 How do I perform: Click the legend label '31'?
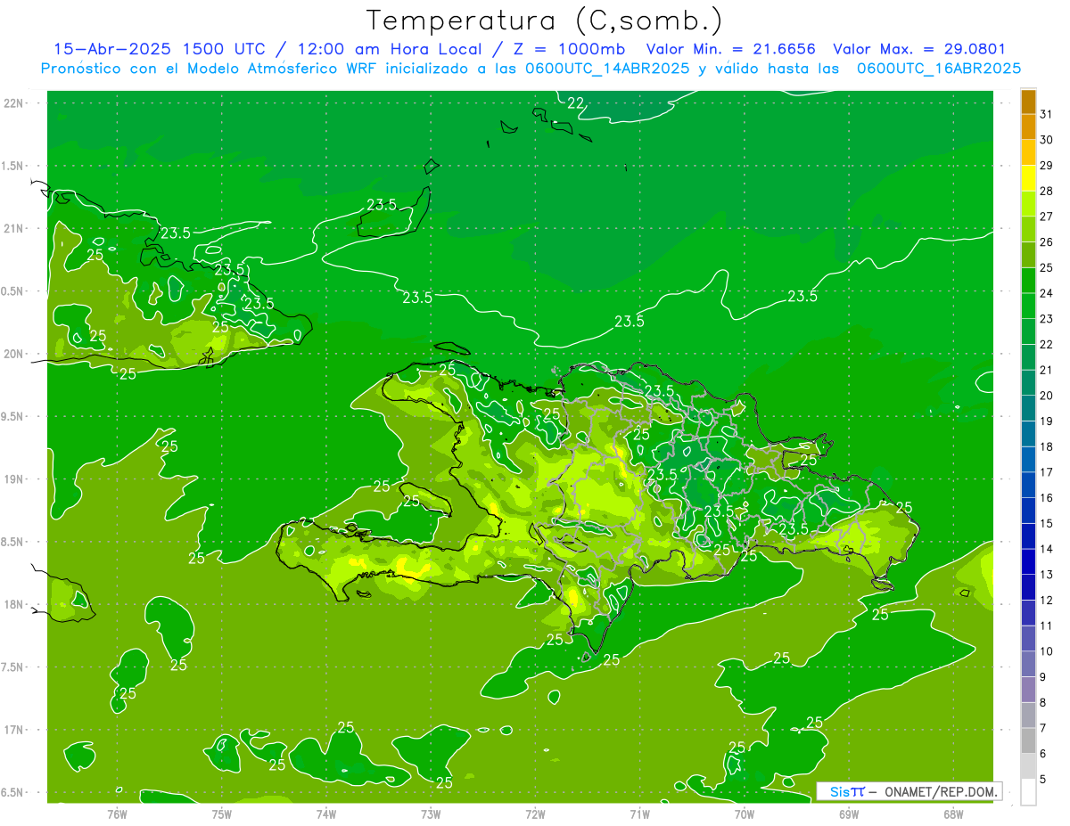1046,114
